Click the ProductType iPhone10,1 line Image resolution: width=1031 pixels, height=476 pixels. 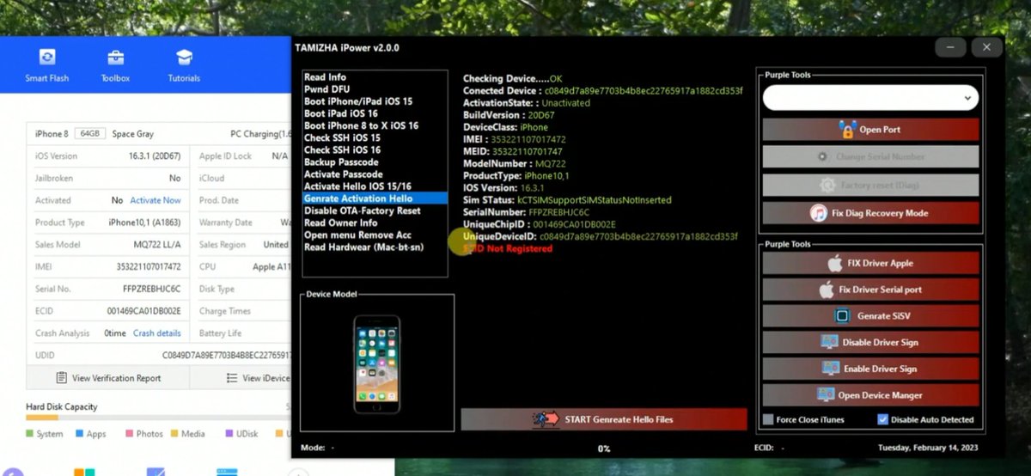(x=515, y=175)
